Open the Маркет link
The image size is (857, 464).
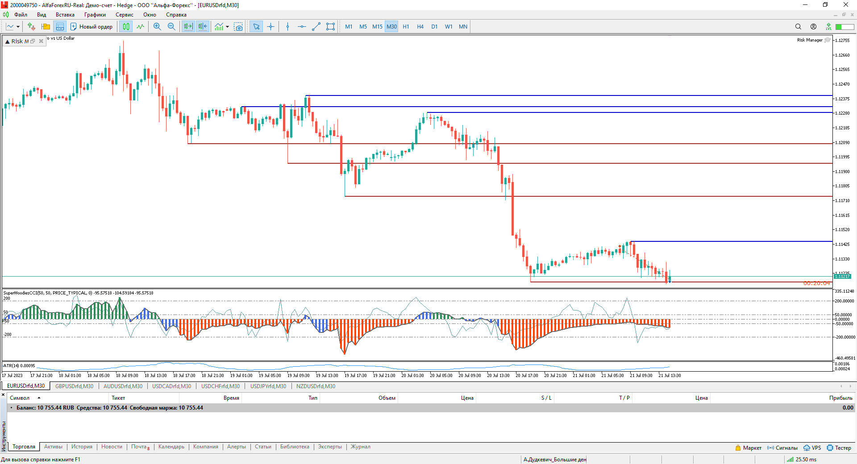tap(748, 448)
